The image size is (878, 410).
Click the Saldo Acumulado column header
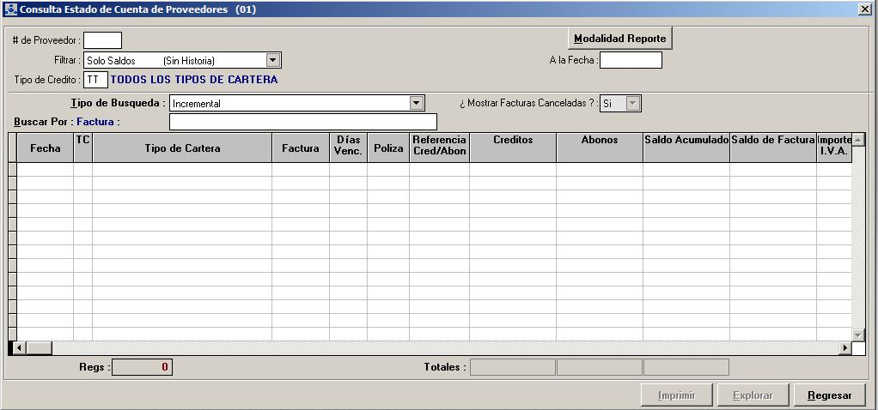(686, 141)
